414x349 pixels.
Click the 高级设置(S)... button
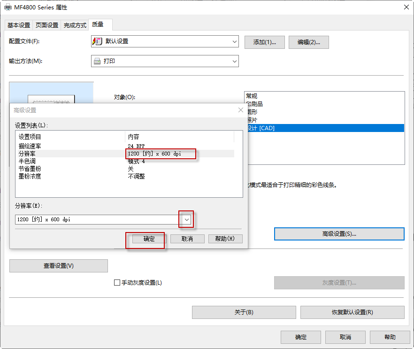click(339, 234)
